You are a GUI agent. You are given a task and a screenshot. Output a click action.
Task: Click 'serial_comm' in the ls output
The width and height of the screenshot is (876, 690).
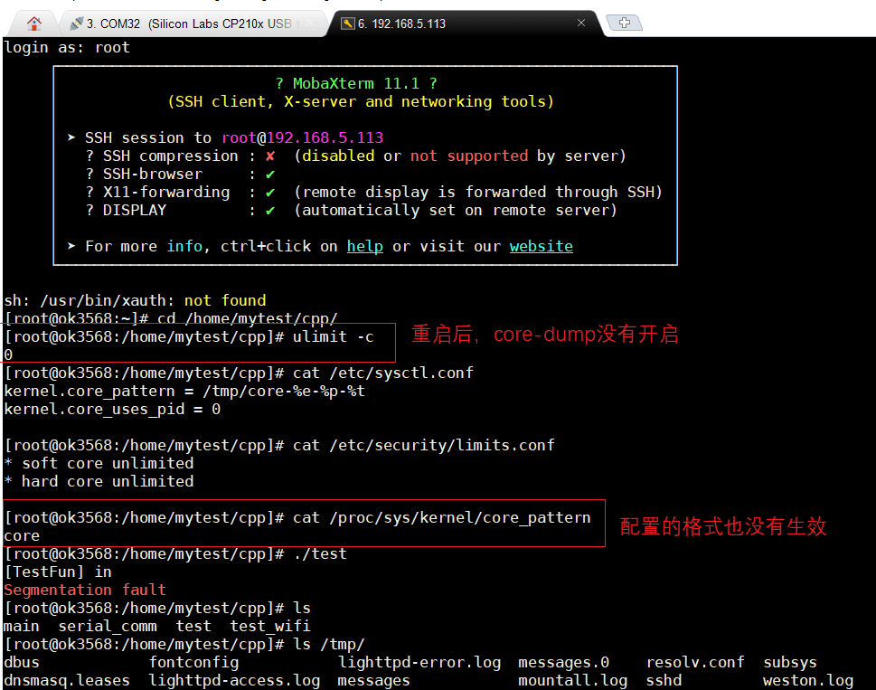108,627
